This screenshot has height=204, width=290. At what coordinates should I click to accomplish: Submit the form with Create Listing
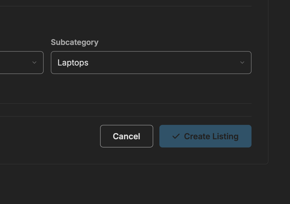[x=205, y=136]
